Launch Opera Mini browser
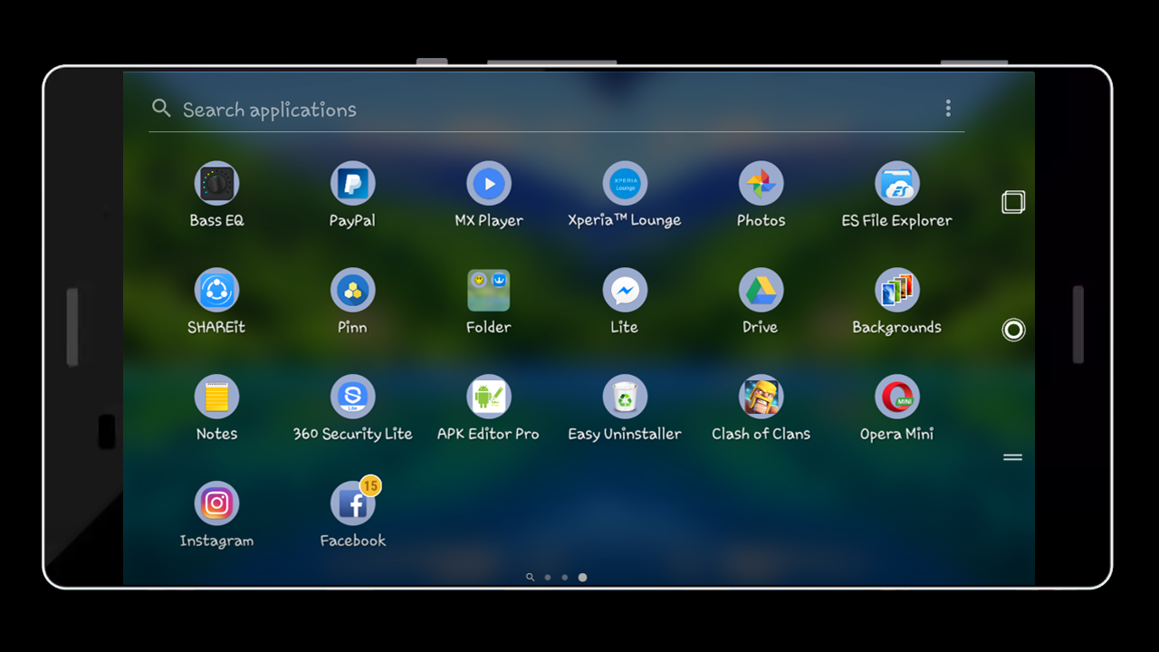The height and width of the screenshot is (652, 1159). pos(897,398)
